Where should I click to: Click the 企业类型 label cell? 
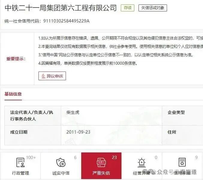click(x=183, y=116)
